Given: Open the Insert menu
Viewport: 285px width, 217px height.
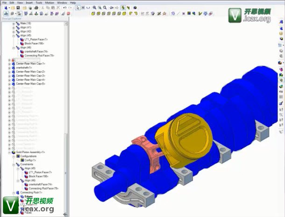Looking at the screenshot, I should (x=29, y=3).
